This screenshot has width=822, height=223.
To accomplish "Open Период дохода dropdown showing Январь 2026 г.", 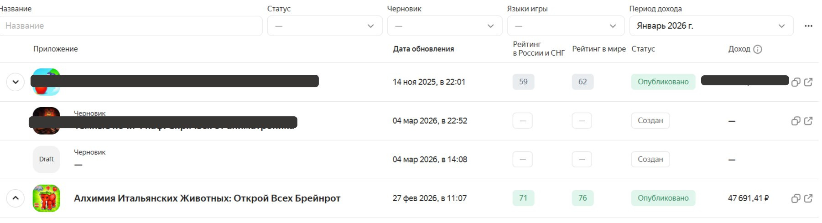I will 711,26.
